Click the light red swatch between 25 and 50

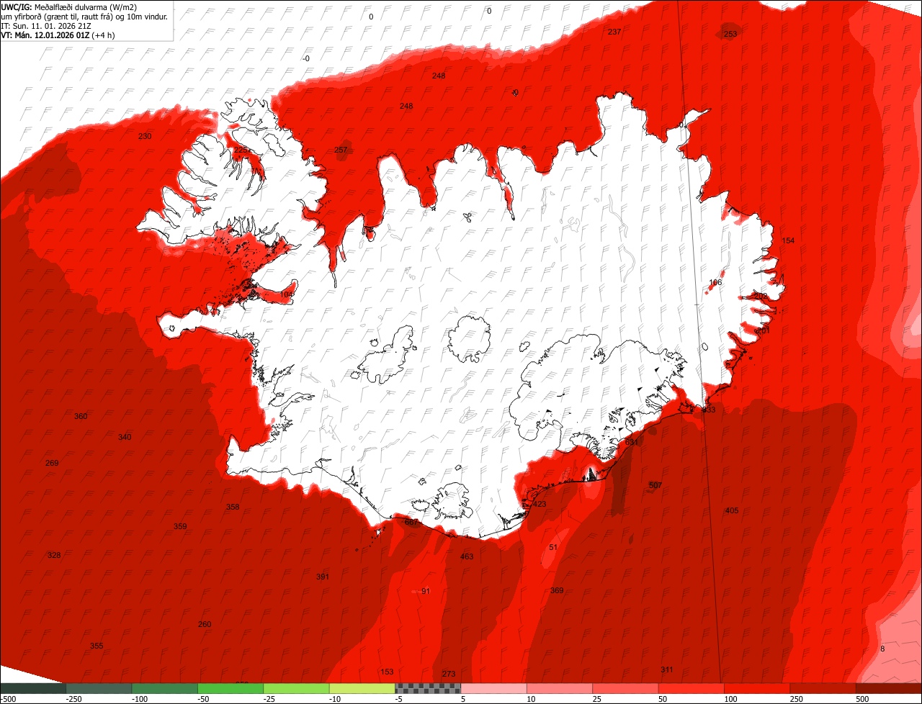tap(626, 689)
